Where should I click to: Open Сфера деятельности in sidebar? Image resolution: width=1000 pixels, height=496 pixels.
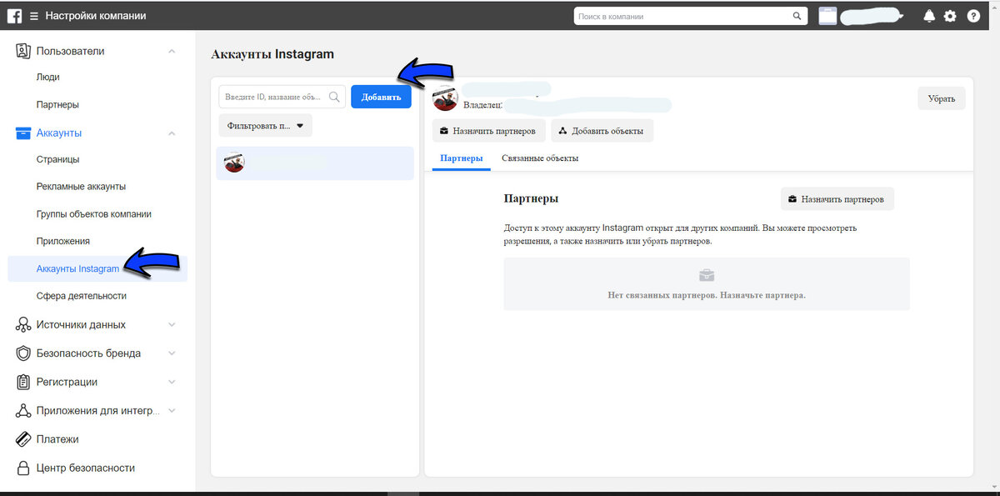click(x=82, y=296)
